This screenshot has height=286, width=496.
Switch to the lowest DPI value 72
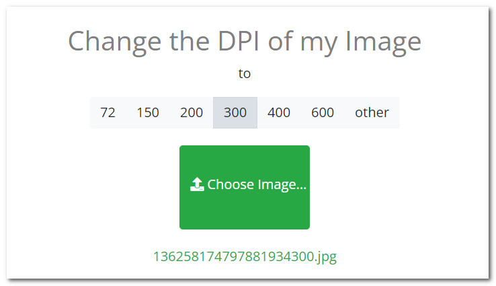[x=108, y=113]
